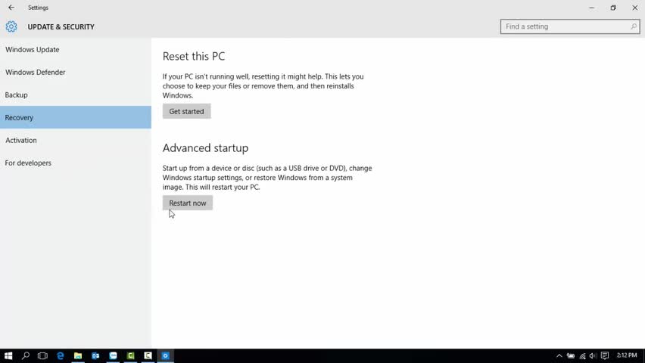Click the Update & Security gear icon
Screen dimensions: 645x363
click(11, 26)
